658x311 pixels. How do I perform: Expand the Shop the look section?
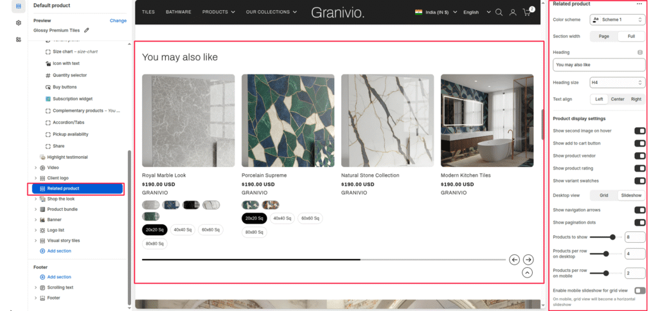(x=36, y=199)
